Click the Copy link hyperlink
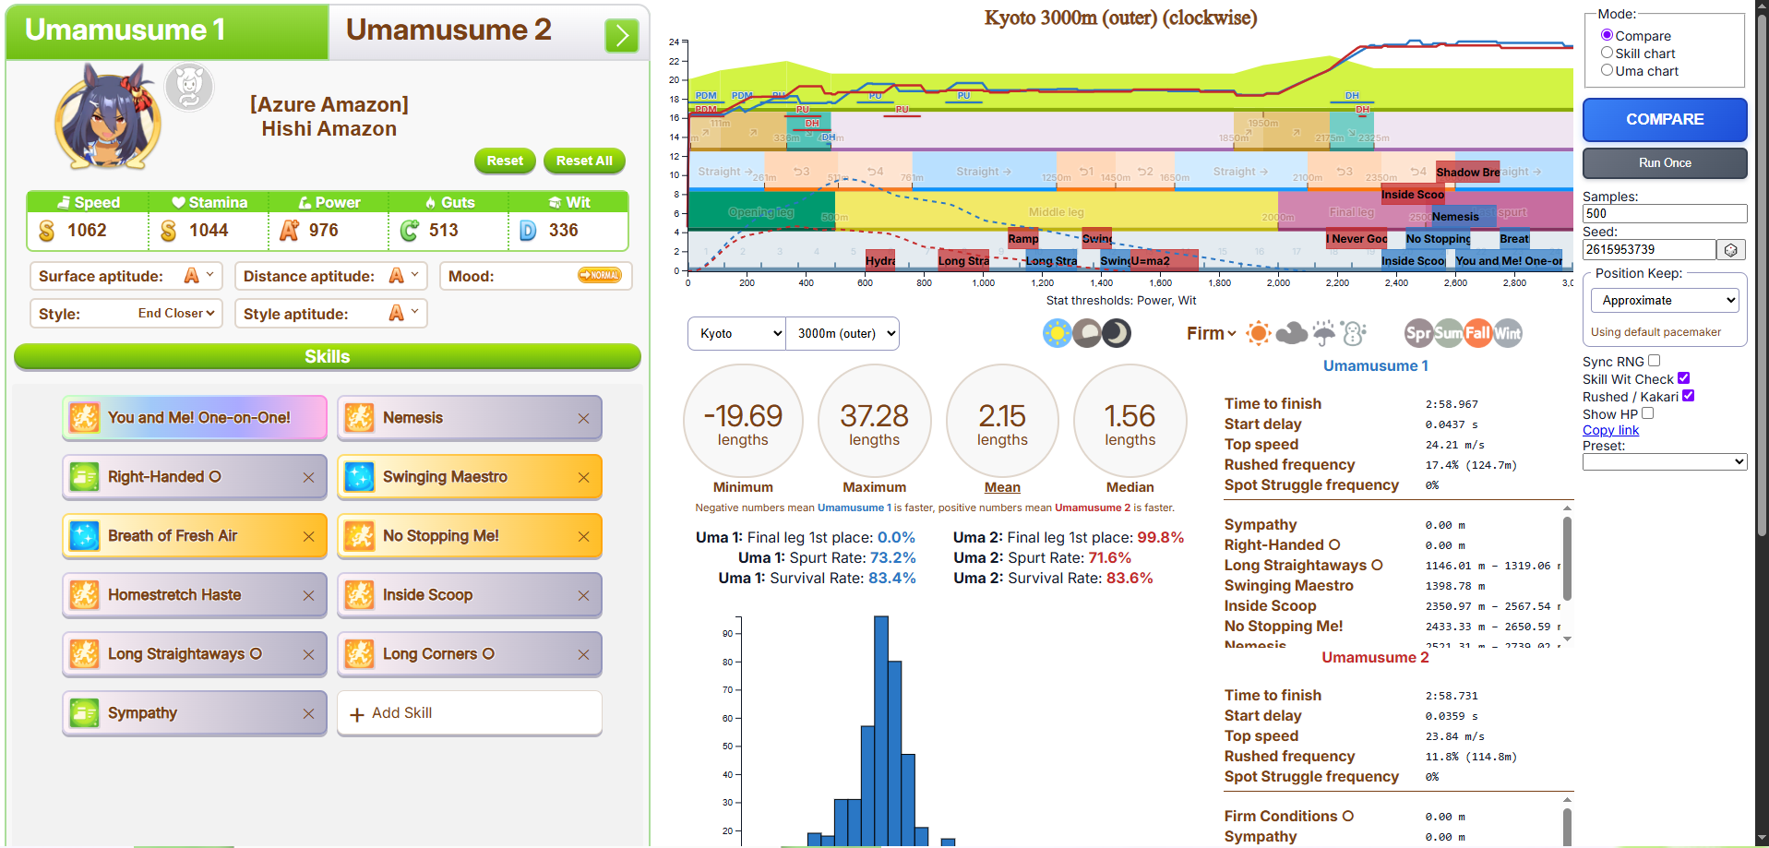 click(x=1610, y=430)
